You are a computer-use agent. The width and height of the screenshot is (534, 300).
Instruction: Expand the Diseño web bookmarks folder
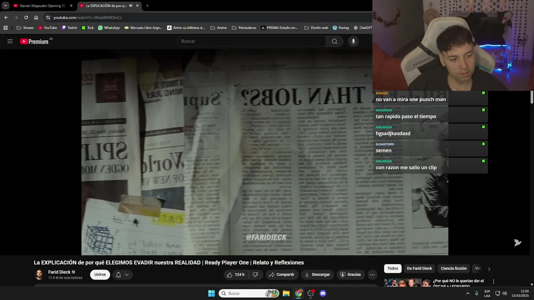[316, 28]
